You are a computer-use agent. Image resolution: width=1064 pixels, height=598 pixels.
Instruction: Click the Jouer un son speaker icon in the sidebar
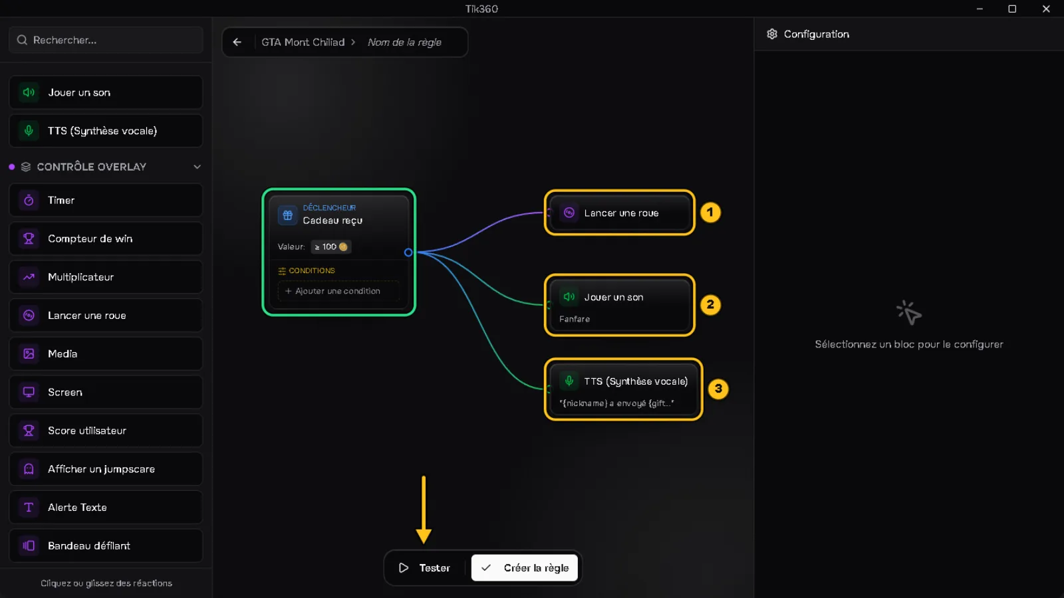[x=29, y=92]
